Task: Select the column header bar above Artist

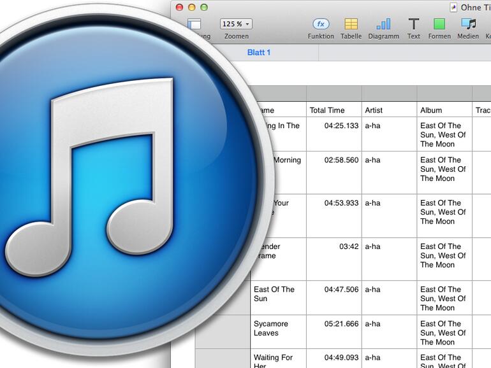Action: pos(389,94)
